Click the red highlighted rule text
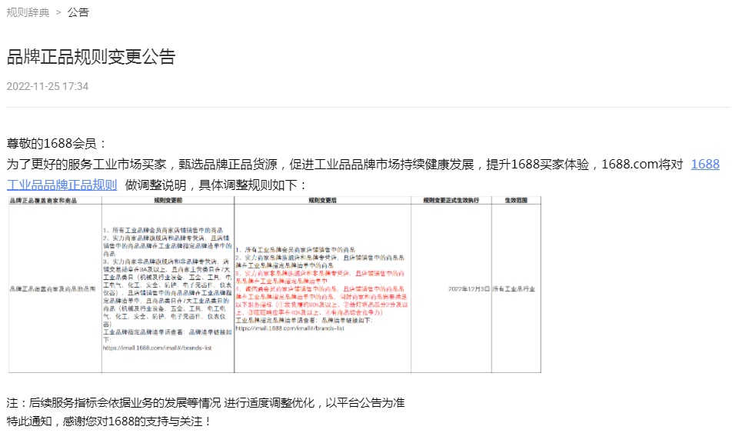 [322, 292]
